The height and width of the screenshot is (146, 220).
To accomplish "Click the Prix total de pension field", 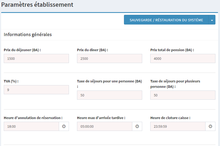I will coord(183,58).
